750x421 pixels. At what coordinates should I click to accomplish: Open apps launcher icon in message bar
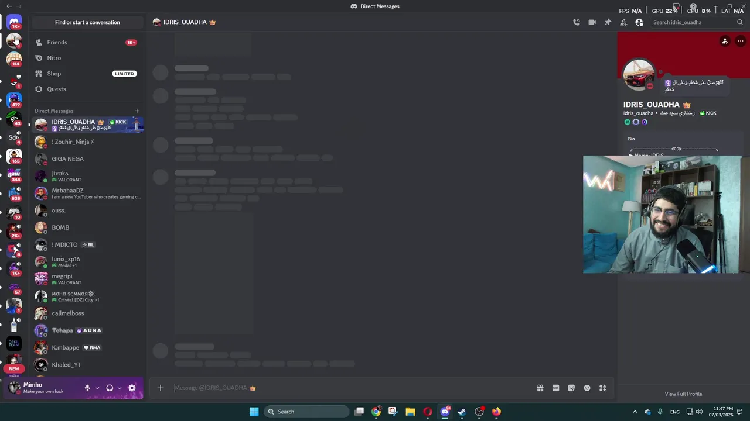(602, 388)
